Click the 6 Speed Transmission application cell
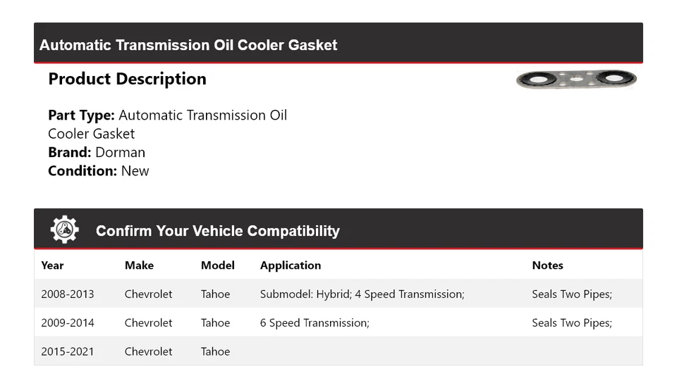677x388 pixels. click(315, 323)
